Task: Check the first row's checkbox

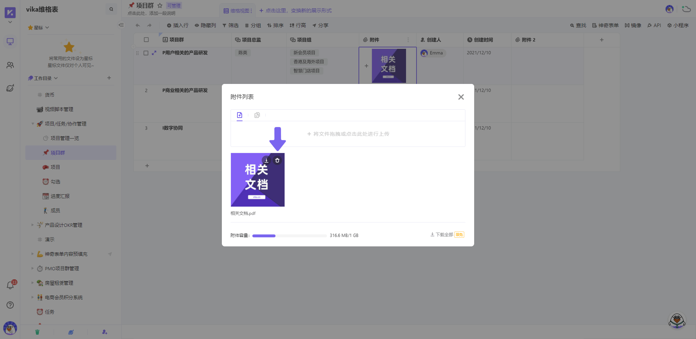Action: [146, 53]
